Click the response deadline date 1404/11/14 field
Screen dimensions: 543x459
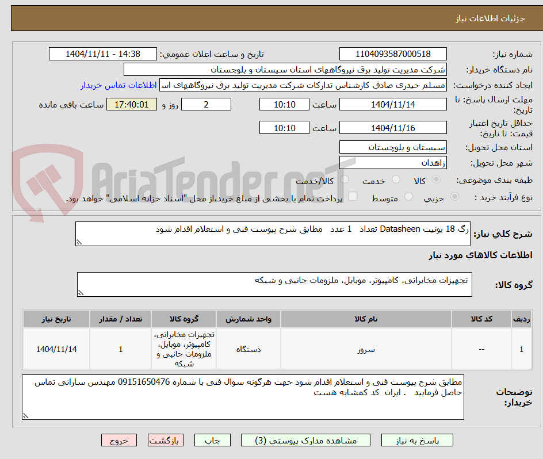[x=393, y=104]
